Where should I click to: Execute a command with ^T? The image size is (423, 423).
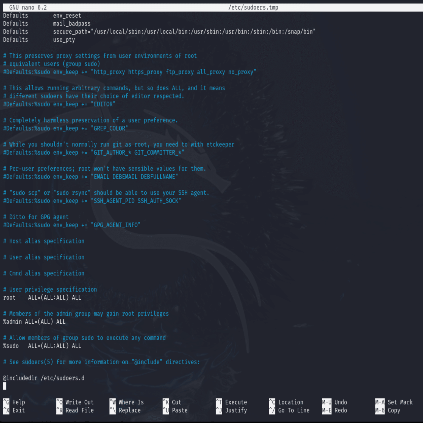click(x=232, y=402)
